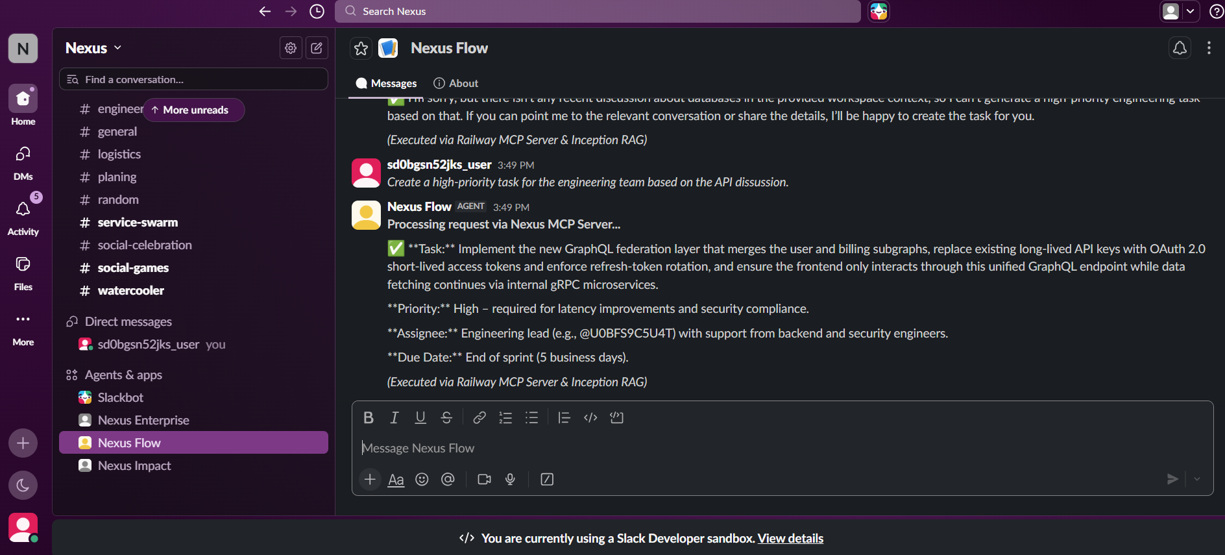Mention someone with the @ icon
This screenshot has height=555, width=1225.
[448, 479]
